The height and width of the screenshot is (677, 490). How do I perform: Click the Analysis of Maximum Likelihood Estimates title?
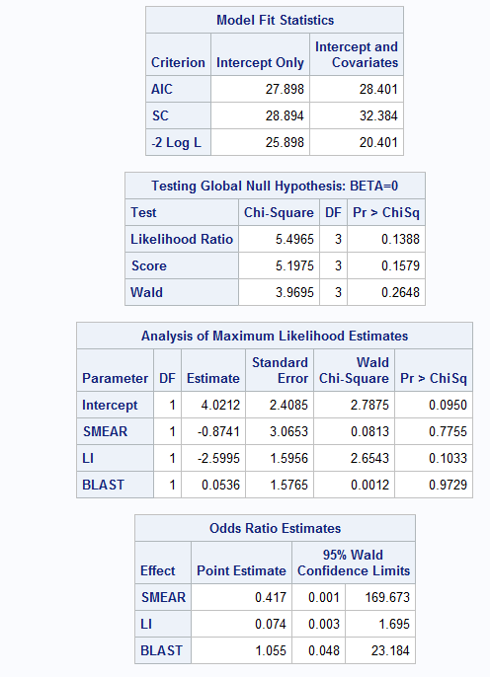coord(275,336)
